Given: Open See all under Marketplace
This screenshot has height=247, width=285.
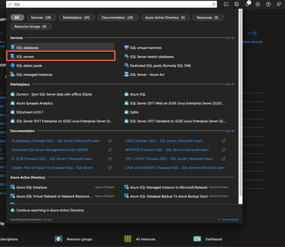Looking at the screenshot, I should point(230,84).
